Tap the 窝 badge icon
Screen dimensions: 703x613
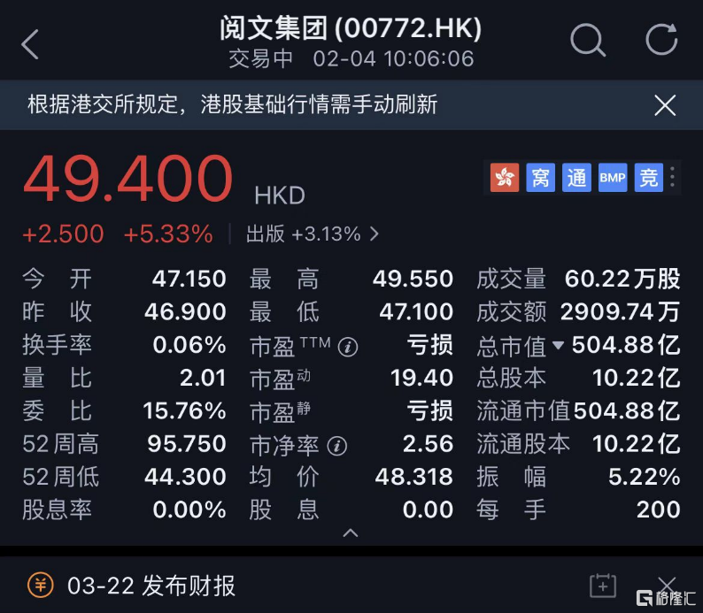540,178
